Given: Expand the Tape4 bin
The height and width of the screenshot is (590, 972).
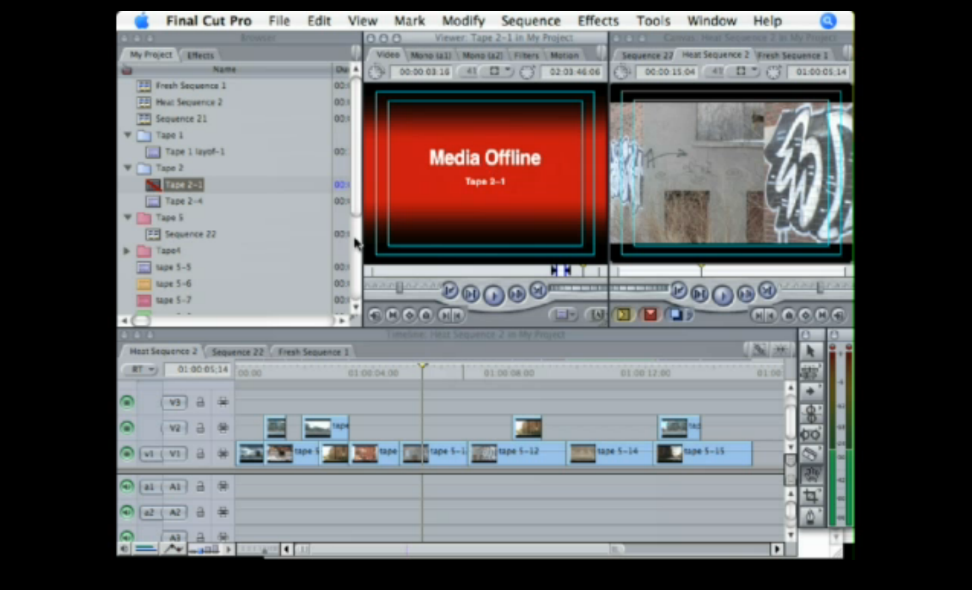Looking at the screenshot, I should [127, 250].
